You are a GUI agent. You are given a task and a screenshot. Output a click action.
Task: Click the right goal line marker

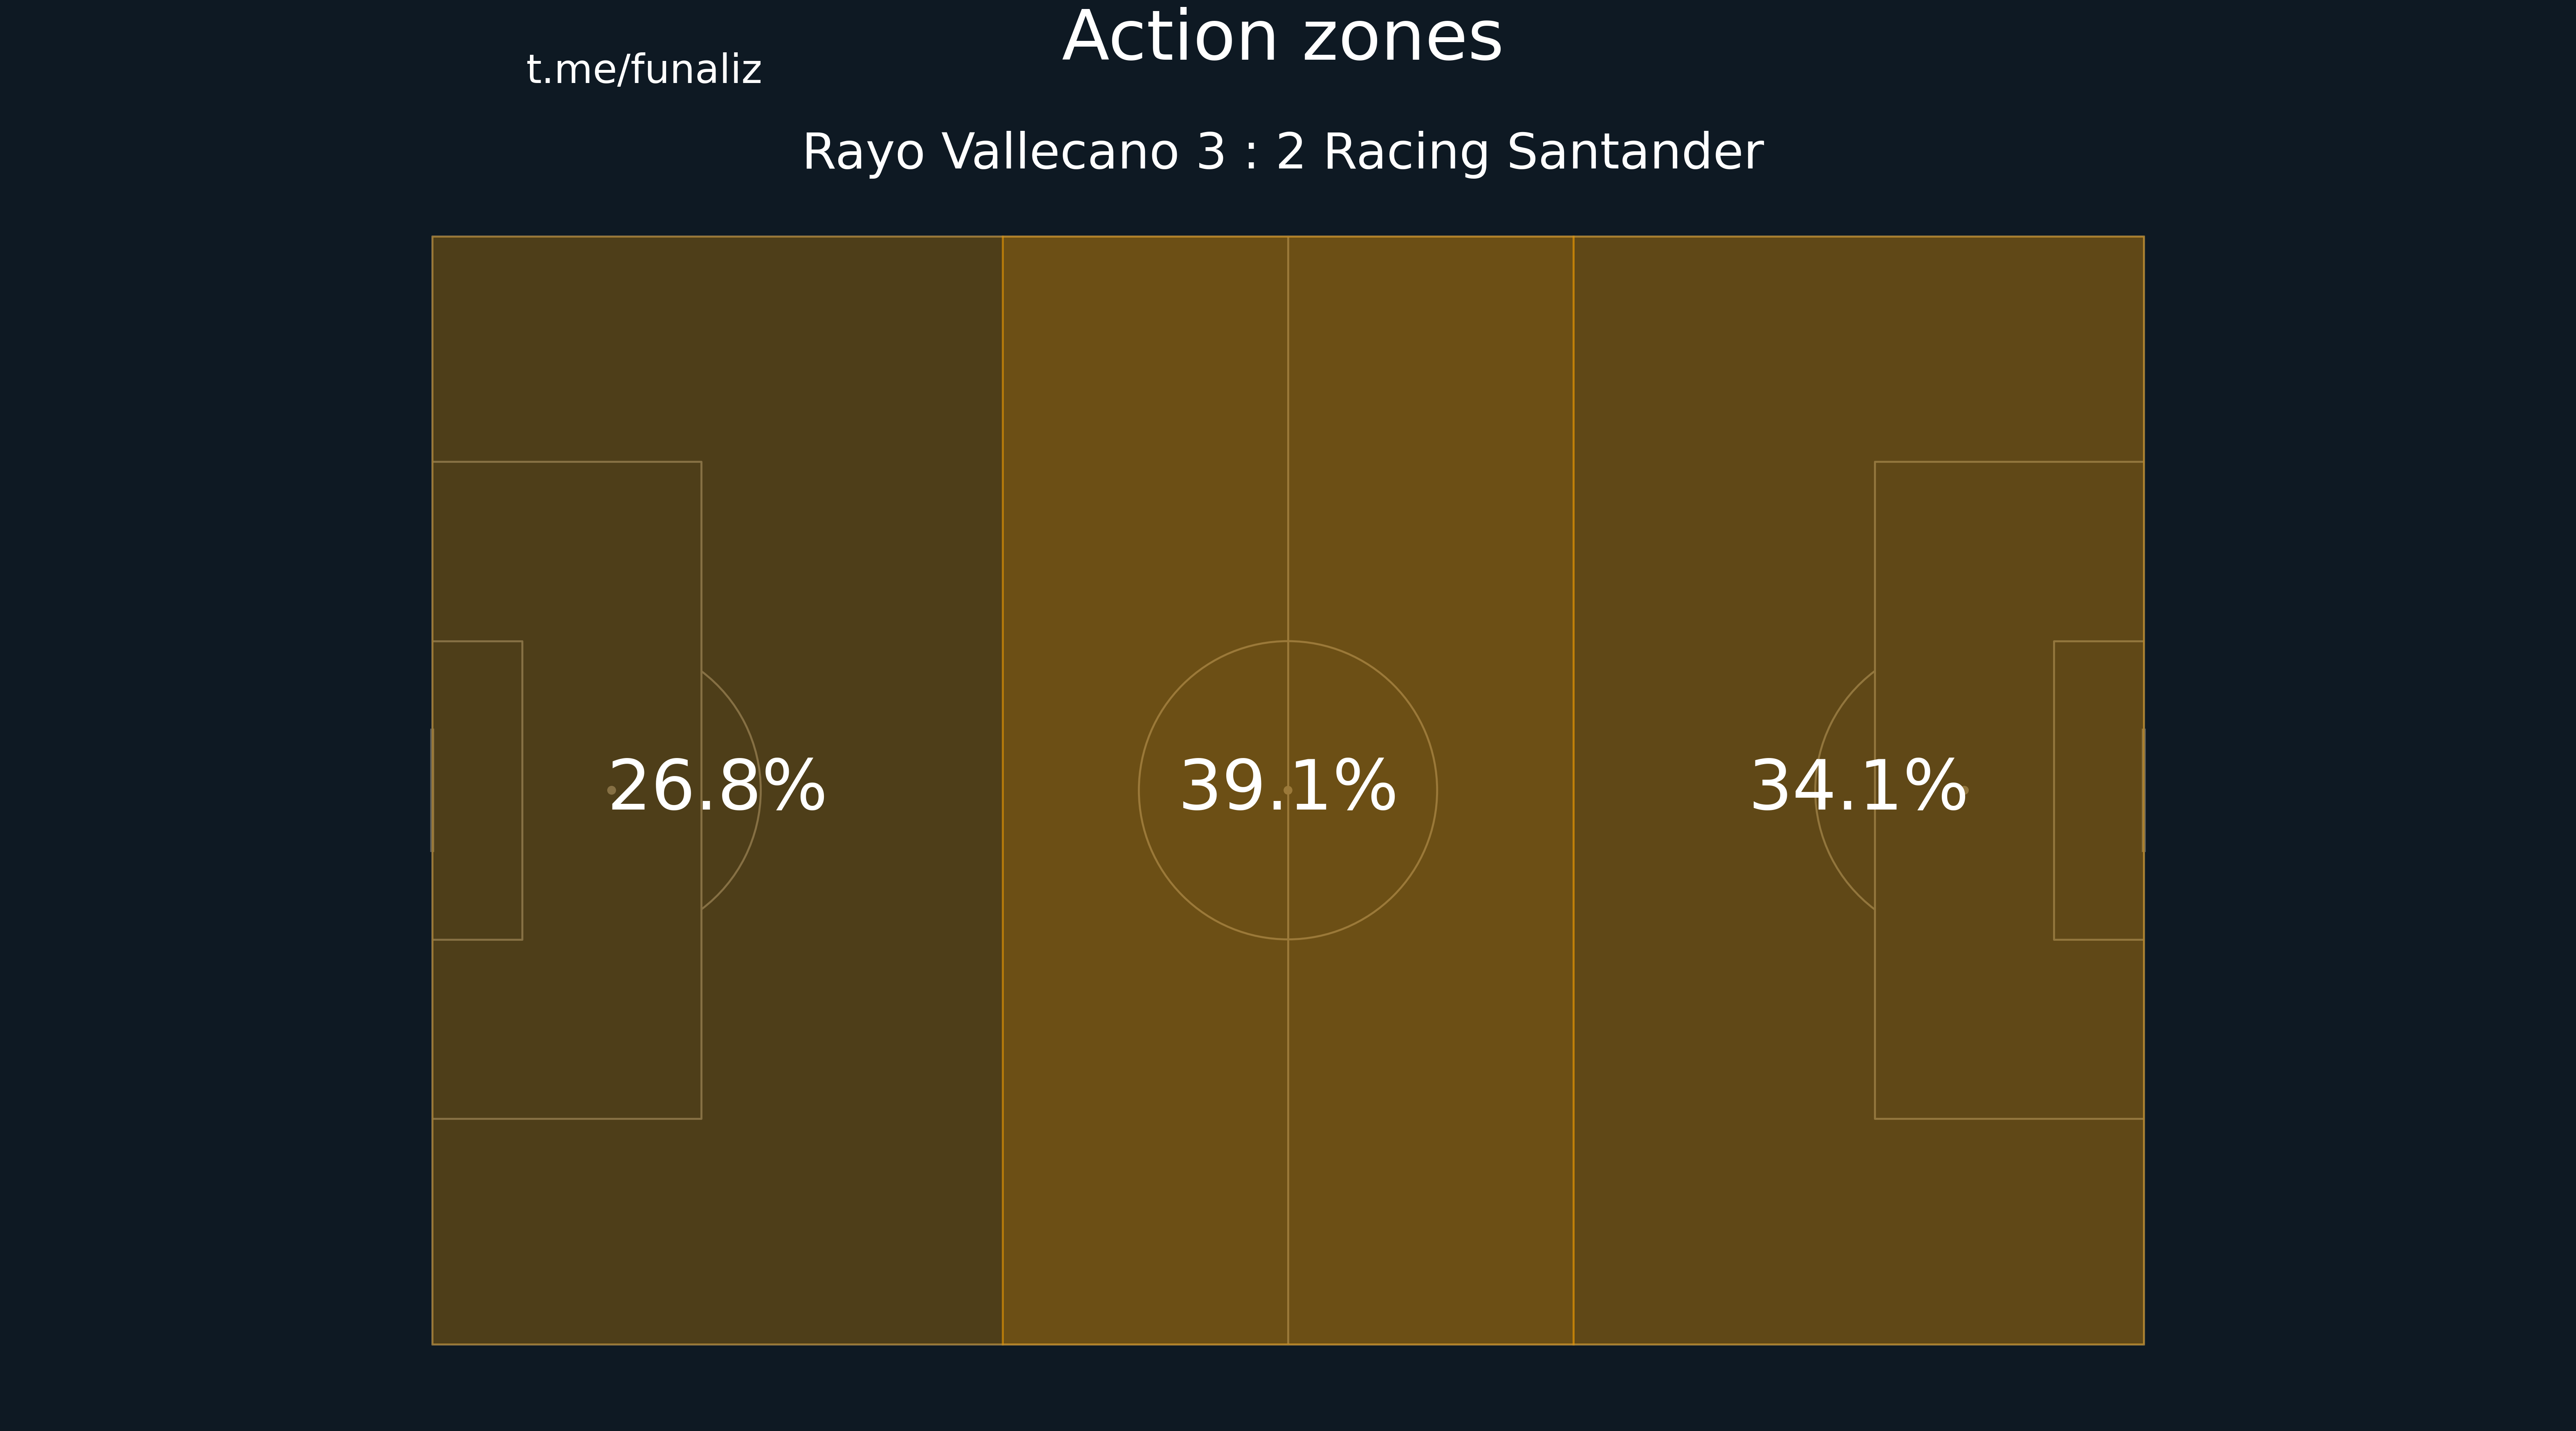pyautogui.click(x=2144, y=790)
